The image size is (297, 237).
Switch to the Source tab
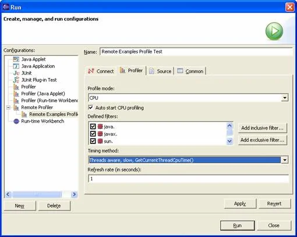[160, 71]
